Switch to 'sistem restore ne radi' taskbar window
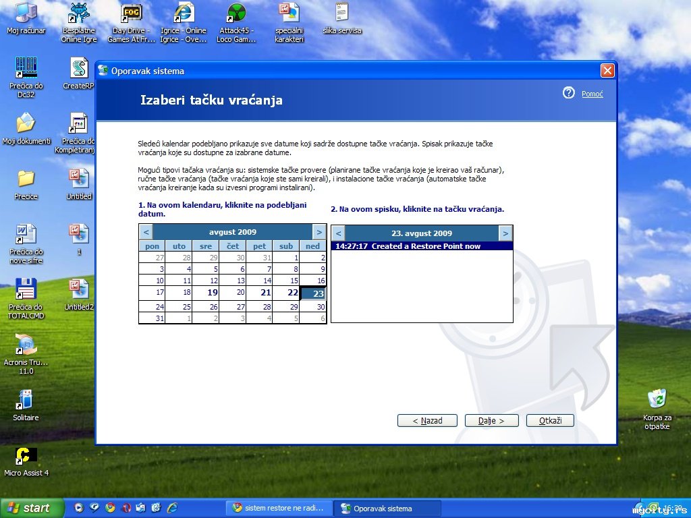 279,508
